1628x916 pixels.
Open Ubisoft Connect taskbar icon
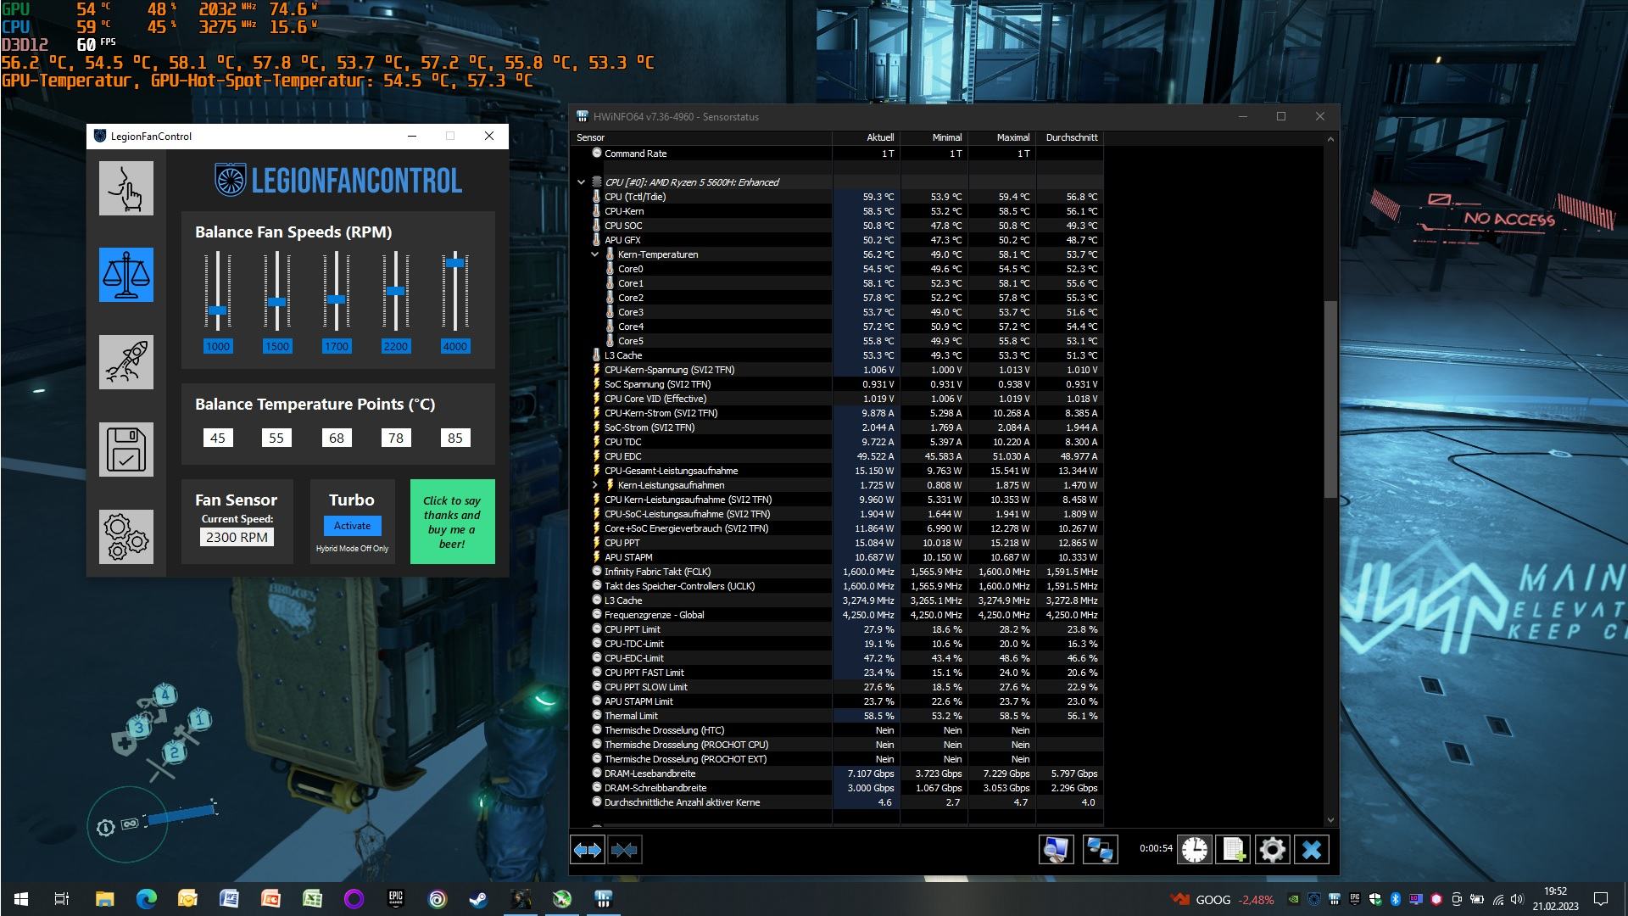(x=438, y=899)
